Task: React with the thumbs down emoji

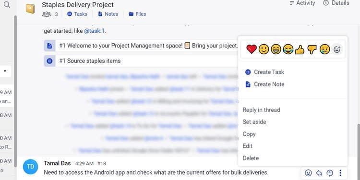Action: [x=312, y=49]
